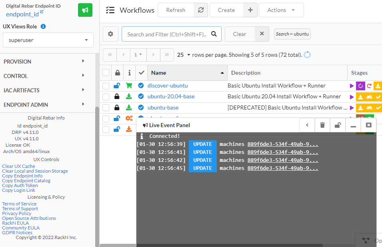382x247 pixels.
Task: Click the back arrow in Live Event Panel
Action: [307, 125]
